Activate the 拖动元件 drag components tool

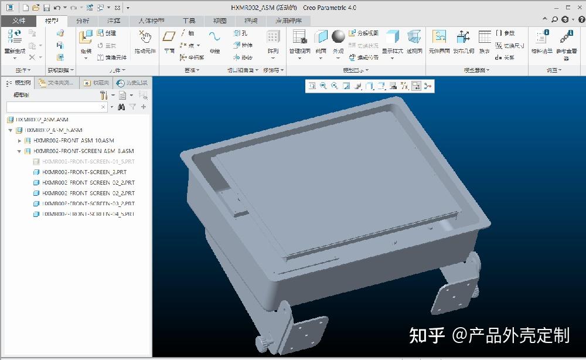pyautogui.click(x=145, y=42)
